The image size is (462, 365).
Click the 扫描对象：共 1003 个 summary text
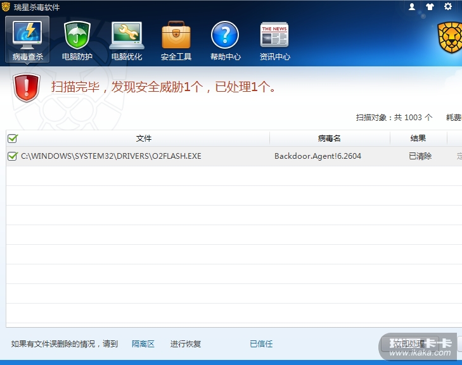394,118
